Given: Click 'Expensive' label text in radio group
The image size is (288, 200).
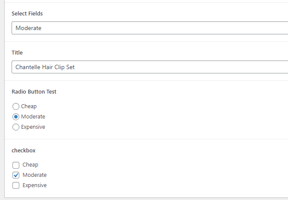Looking at the screenshot, I should (x=33, y=127).
